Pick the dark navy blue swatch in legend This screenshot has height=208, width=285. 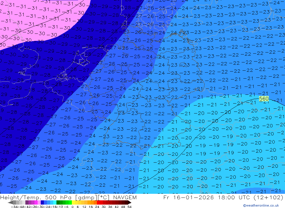(42, 202)
